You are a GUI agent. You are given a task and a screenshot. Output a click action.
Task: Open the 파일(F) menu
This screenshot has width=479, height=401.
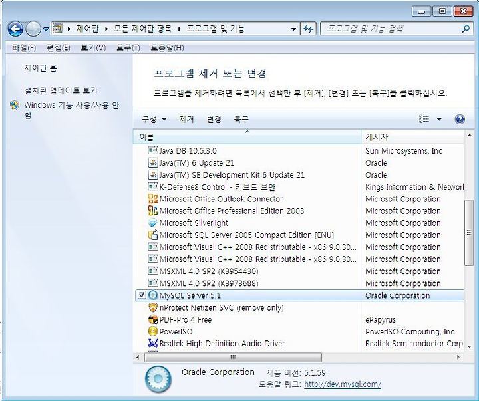[24, 48]
